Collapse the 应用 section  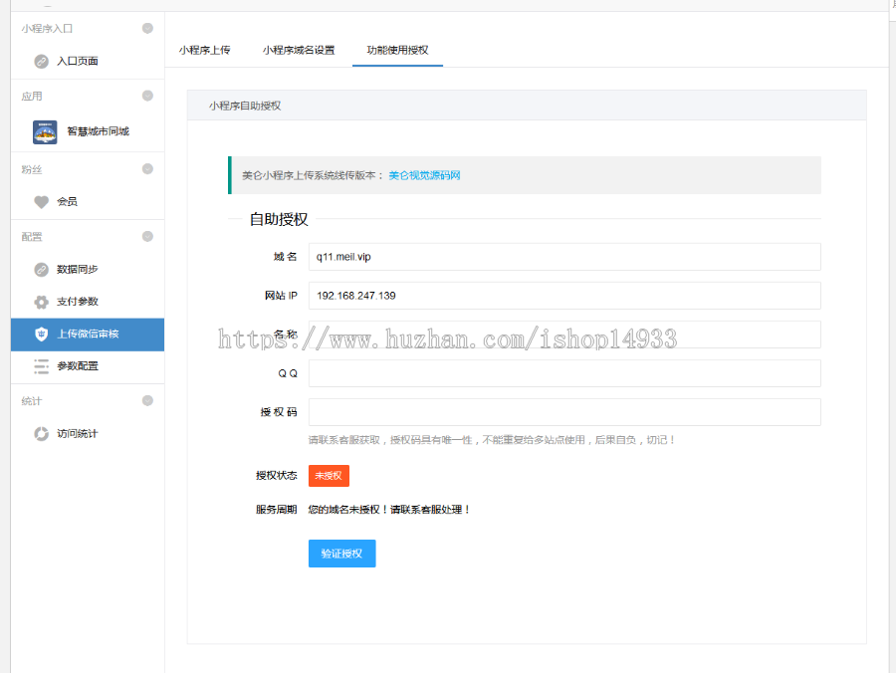point(149,96)
